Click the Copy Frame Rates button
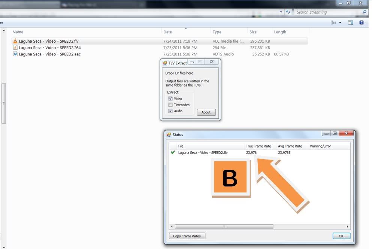The height and width of the screenshot is (249, 372). point(187,236)
